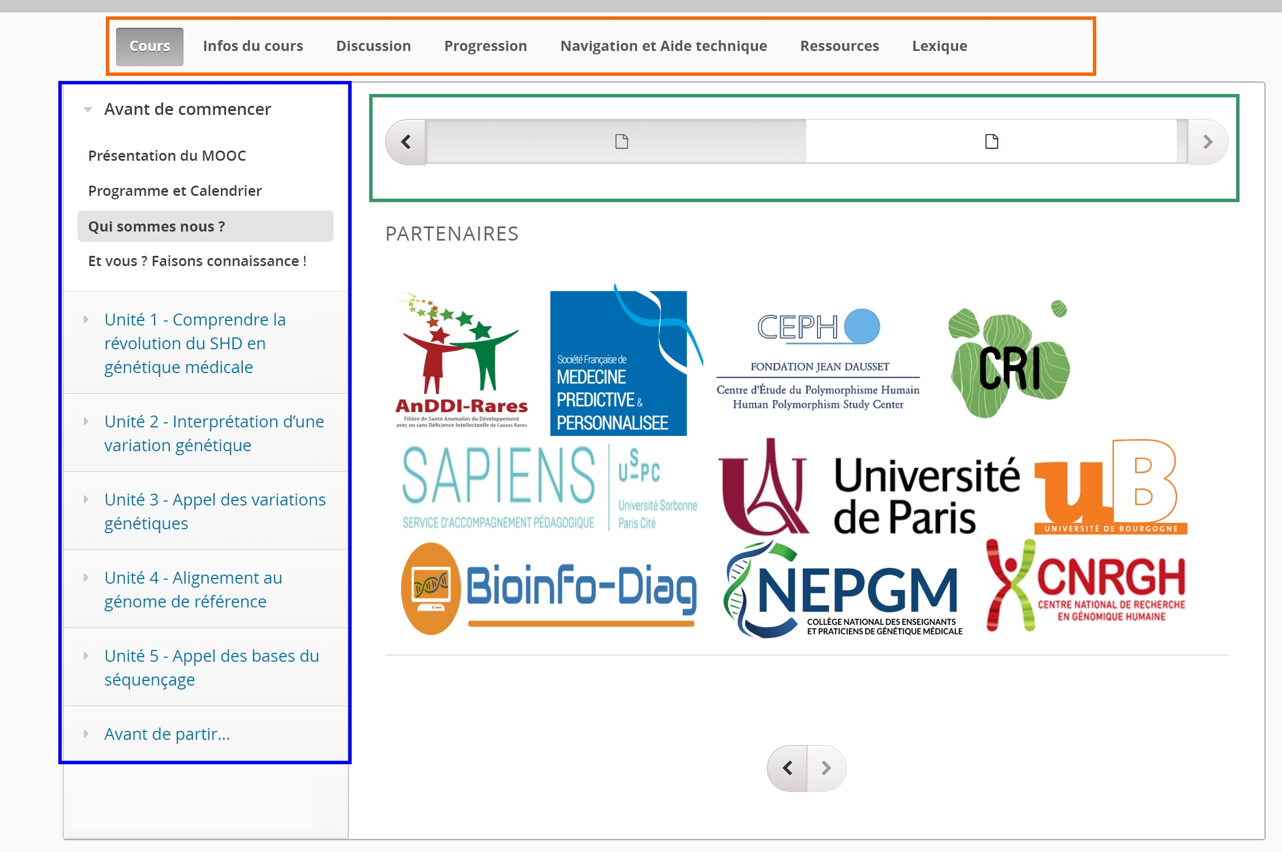Screen dimensions: 1282x852
Task: Select Qui sommes nous ? entry
Action: point(205,226)
